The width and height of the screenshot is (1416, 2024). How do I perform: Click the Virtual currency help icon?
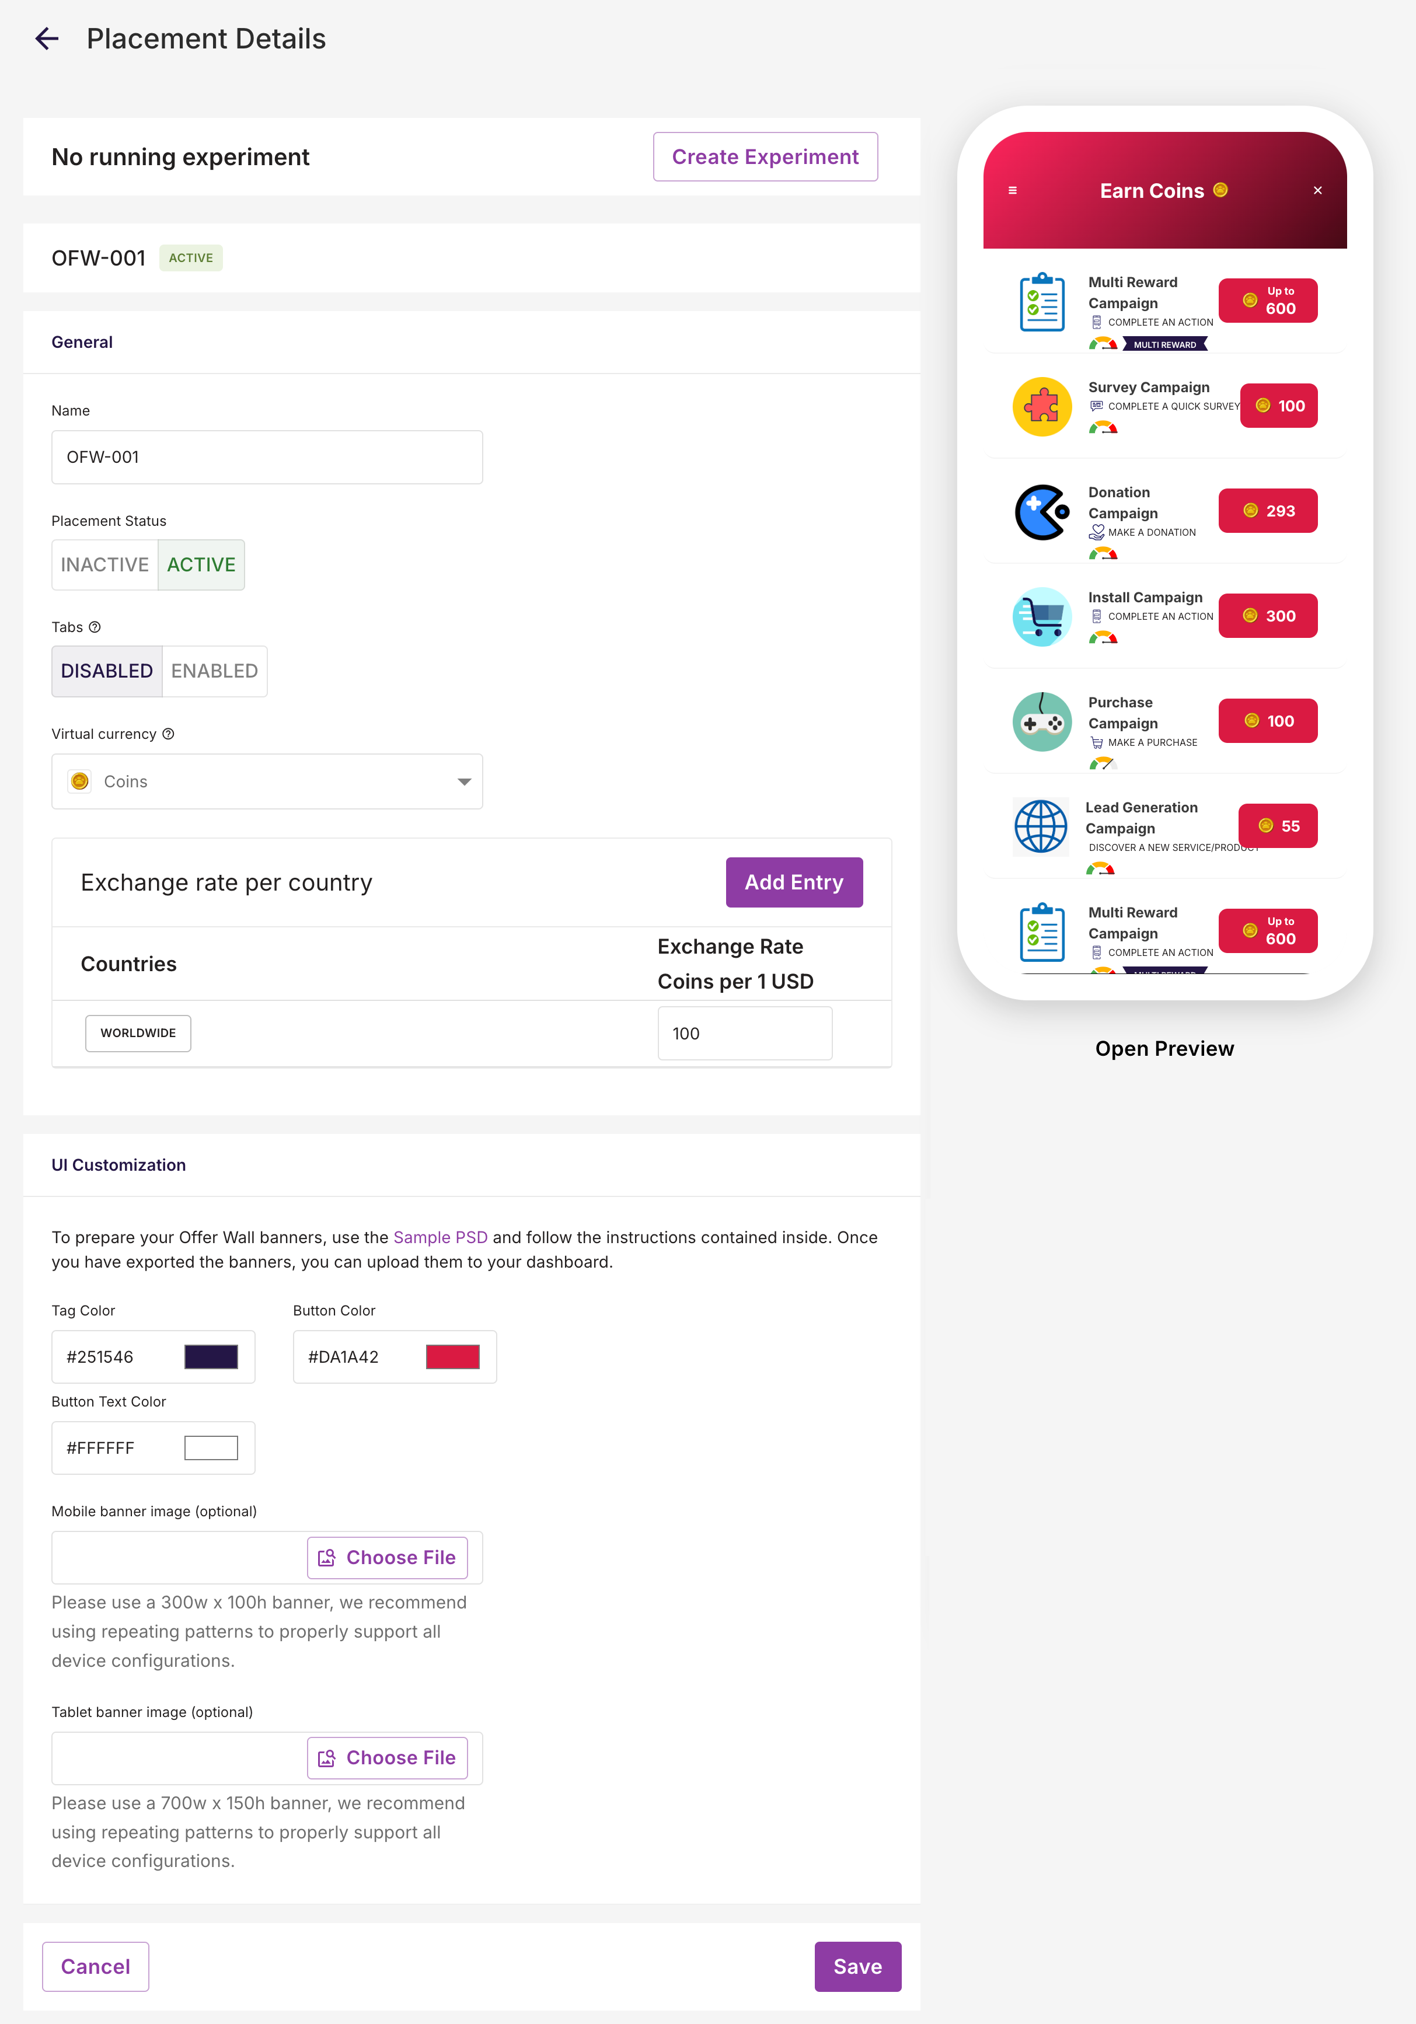coord(169,734)
